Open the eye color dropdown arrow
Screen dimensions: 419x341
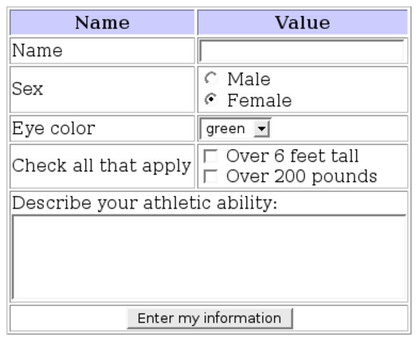click(261, 129)
